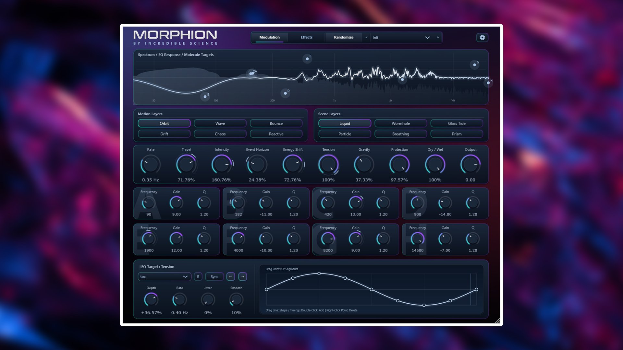This screenshot has height=350, width=623.
Task: Enable the Particle scene layer
Action: pyautogui.click(x=345, y=134)
